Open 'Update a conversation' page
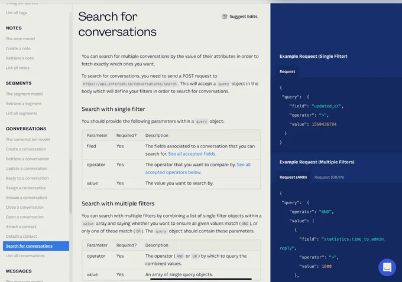Viewport: 402px width, 282px height. click(x=27, y=169)
